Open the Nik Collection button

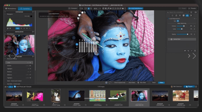pyautogui.click(x=177, y=87)
